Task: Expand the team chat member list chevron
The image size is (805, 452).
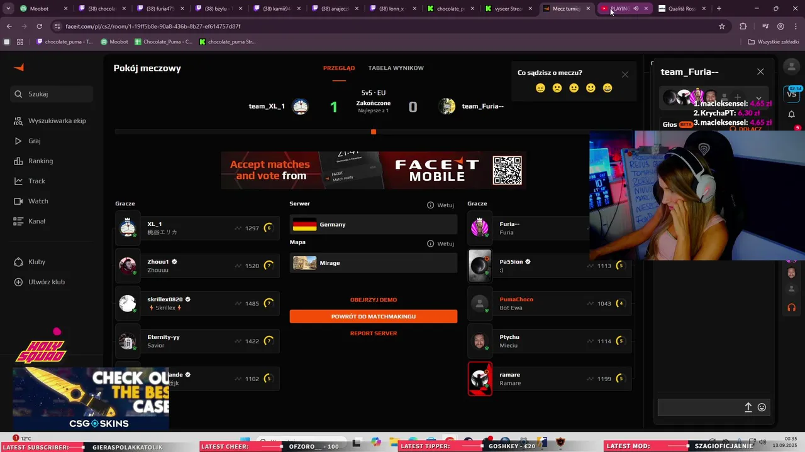Action: [x=759, y=99]
